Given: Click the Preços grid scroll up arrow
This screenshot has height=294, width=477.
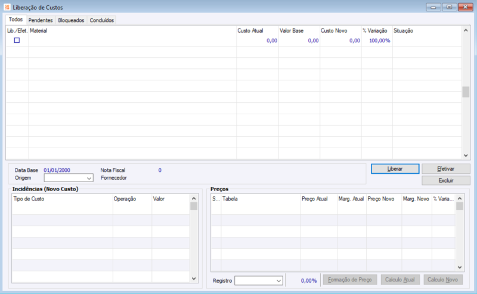Looking at the screenshot, I should pos(460,198).
